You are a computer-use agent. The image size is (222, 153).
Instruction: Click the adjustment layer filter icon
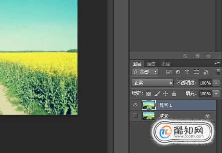(178, 72)
